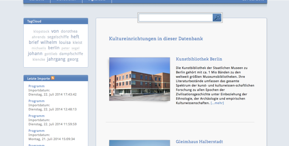
Task: Open the 'jahrgang' tag
Action: click(x=56, y=59)
